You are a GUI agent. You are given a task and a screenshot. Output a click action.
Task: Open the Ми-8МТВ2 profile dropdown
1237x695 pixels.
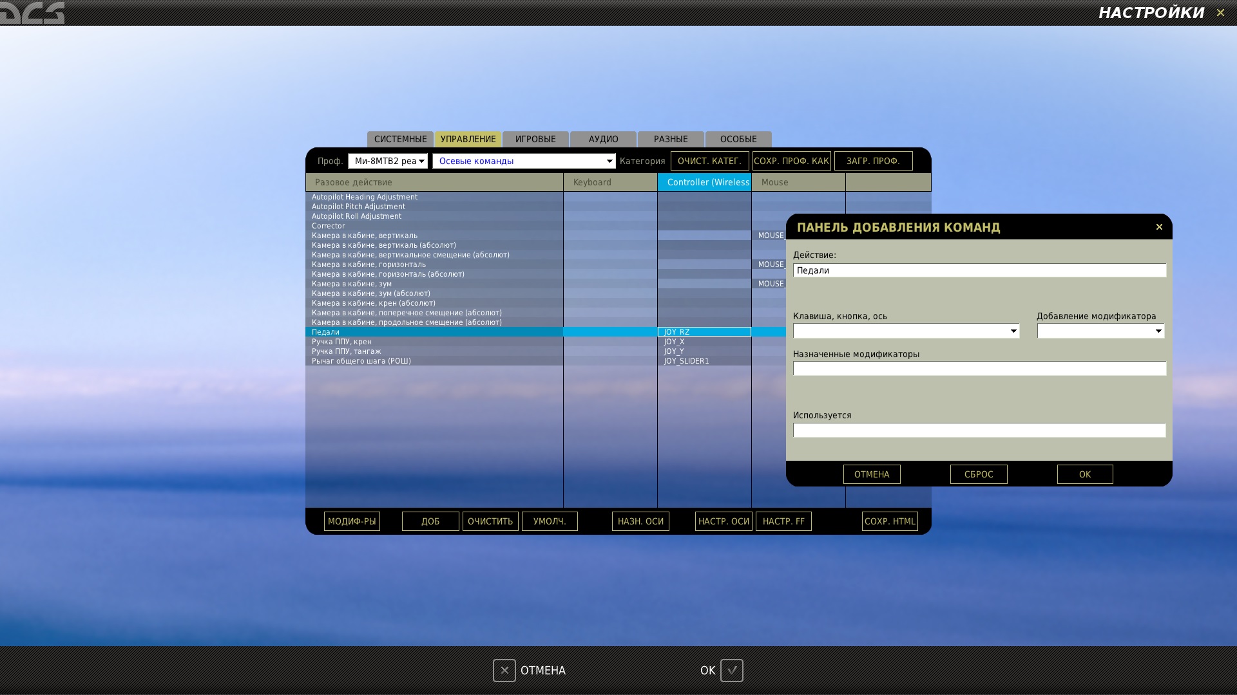(388, 161)
